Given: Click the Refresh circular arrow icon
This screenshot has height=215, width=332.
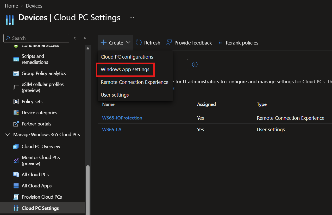Looking at the screenshot, I should [139, 43].
